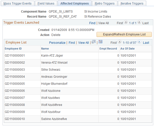Click name Silke Schwarz
This screenshot has width=154, height=126.
pyautogui.click(x=51, y=70)
